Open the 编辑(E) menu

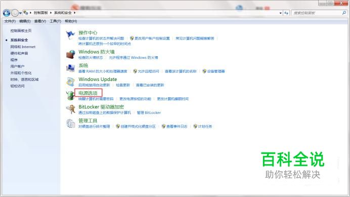(25, 21)
